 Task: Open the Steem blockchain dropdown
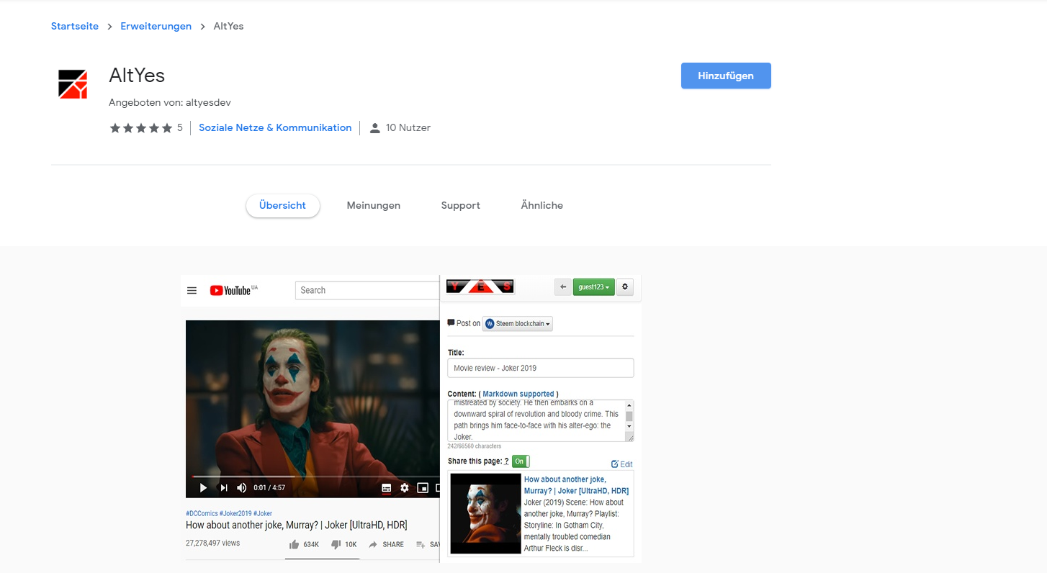coord(518,324)
